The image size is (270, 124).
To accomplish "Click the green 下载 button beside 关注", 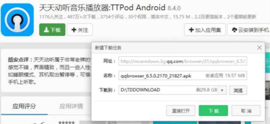I will [52, 30].
